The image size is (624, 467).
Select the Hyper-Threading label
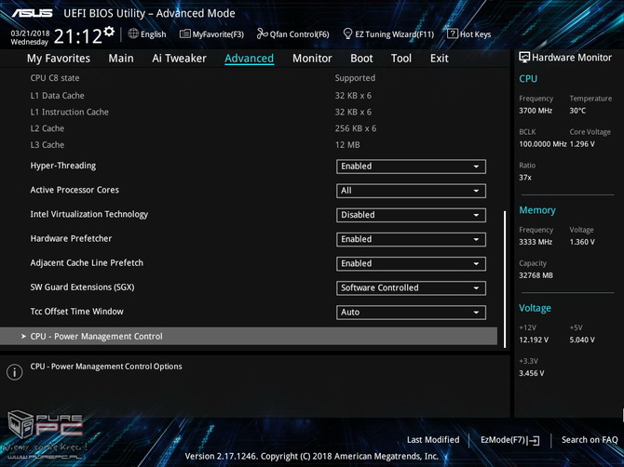[63, 166]
